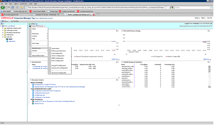
Task: Open response chart panel gear menu
Action: pos(117,31)
